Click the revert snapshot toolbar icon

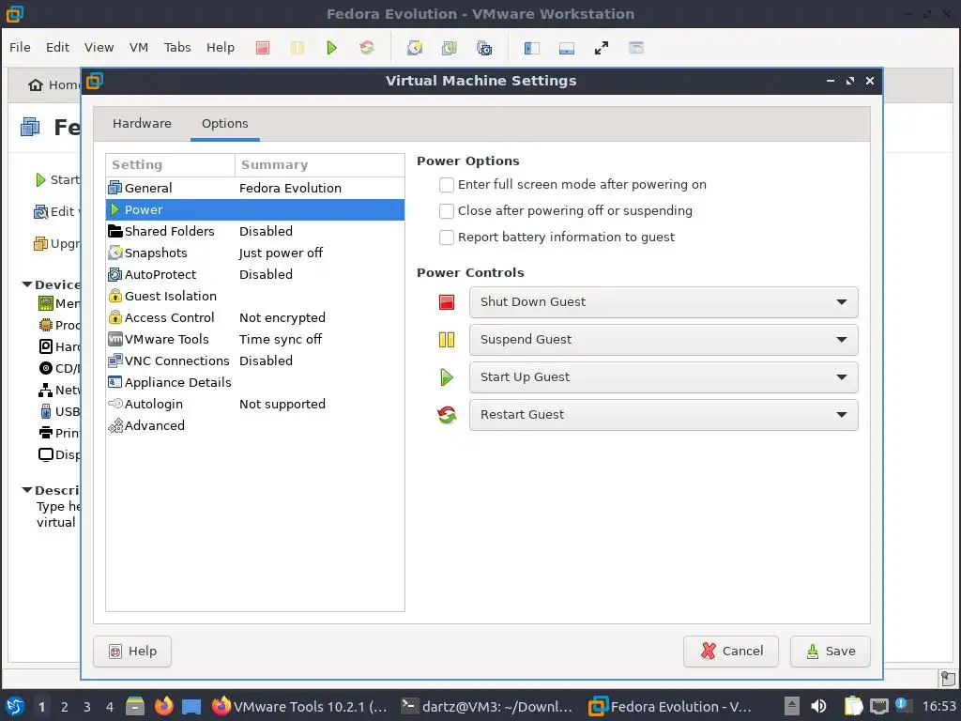pyautogui.click(x=450, y=48)
